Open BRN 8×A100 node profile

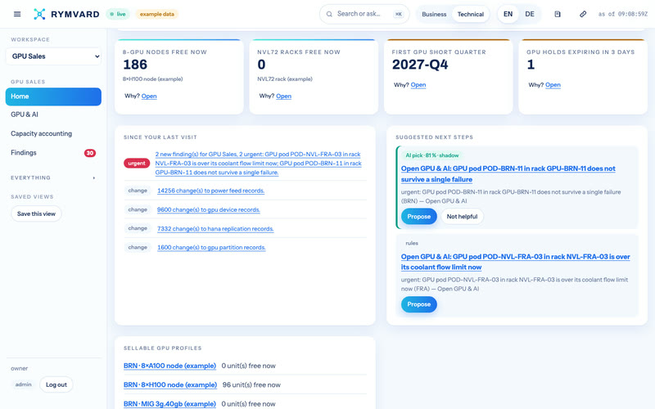click(169, 366)
